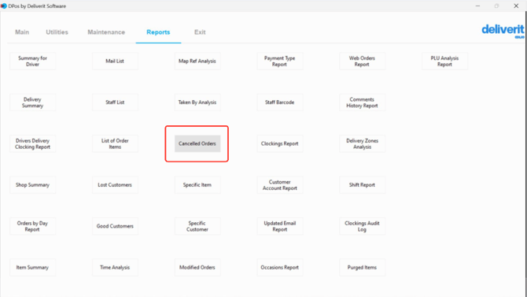
Task: Show List of Order Items
Action: point(115,144)
